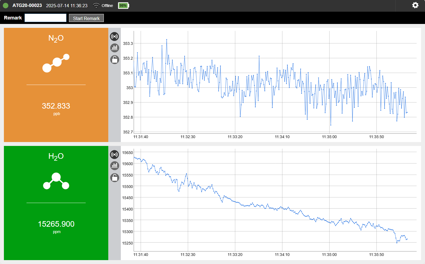Image resolution: width=425 pixels, height=264 pixels.
Task: Toggle the N2O chart axis lock
Action: coord(114,59)
